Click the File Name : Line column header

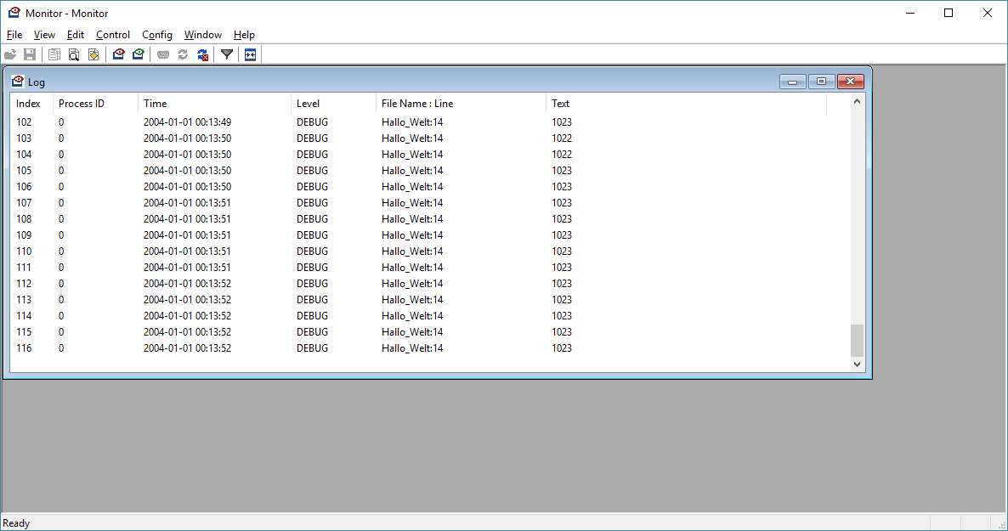click(x=461, y=104)
